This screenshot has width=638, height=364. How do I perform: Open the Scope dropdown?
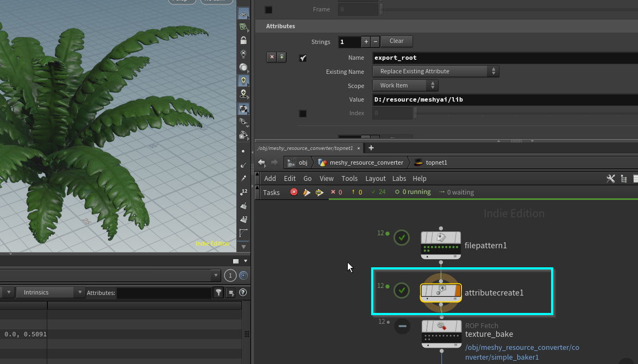coord(405,85)
